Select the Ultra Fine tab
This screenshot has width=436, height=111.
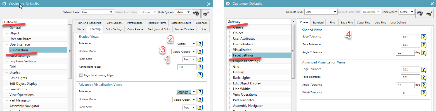(380, 22)
